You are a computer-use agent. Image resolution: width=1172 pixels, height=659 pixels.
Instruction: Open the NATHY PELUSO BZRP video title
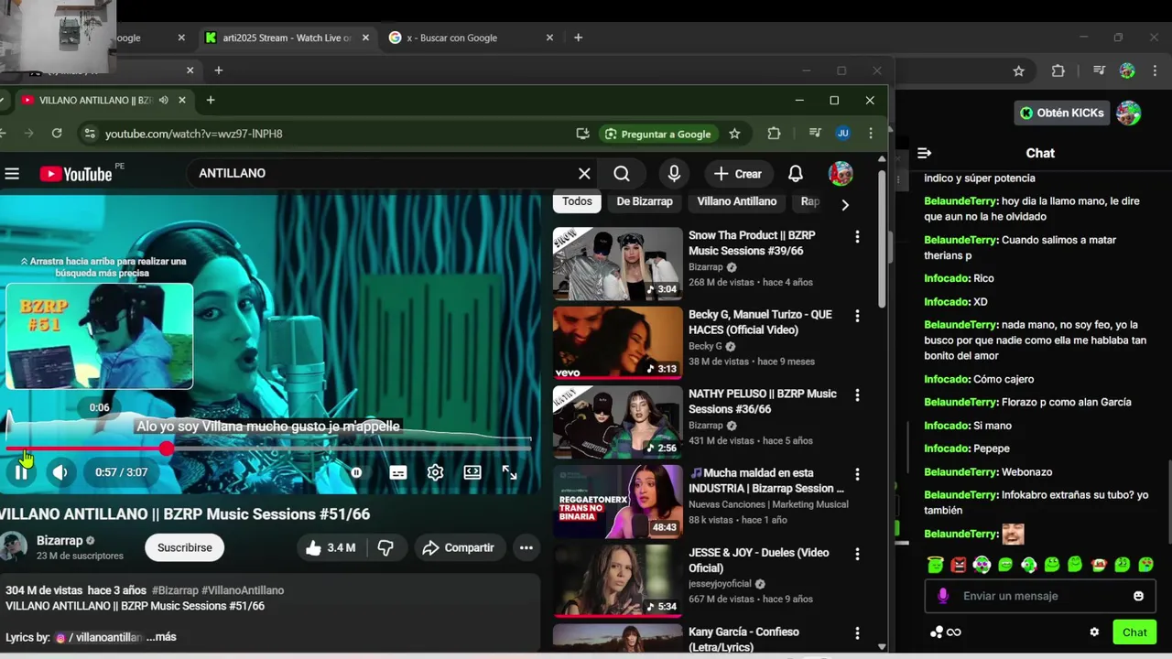763,401
